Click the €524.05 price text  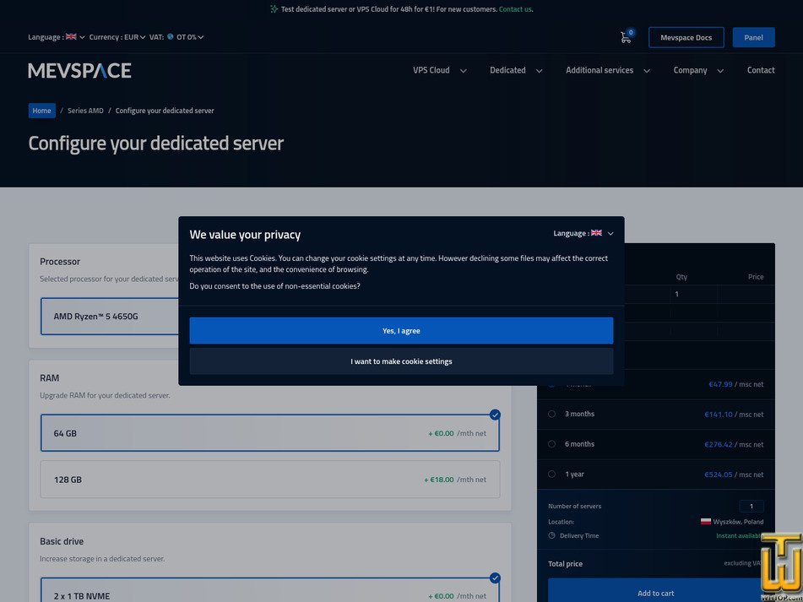(x=719, y=475)
